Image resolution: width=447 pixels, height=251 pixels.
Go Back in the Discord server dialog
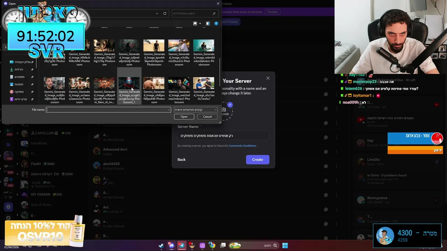click(x=182, y=160)
